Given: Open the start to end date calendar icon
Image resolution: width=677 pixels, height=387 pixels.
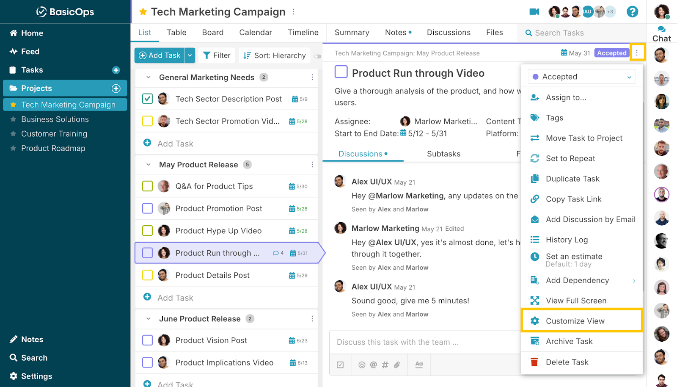Looking at the screenshot, I should tap(403, 133).
